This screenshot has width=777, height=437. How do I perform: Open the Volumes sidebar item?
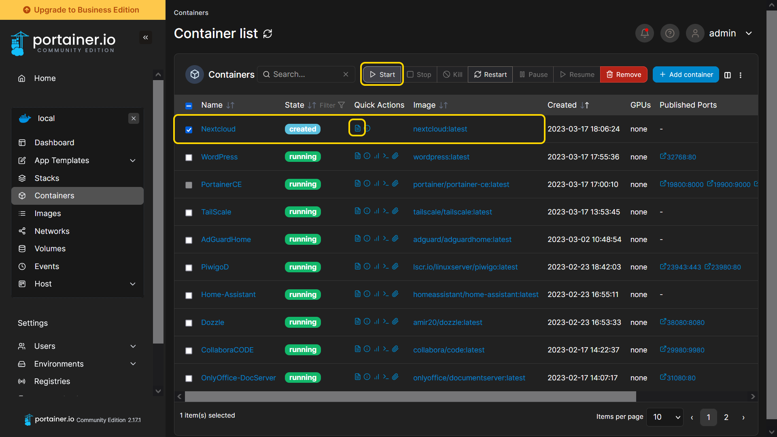[50, 249]
